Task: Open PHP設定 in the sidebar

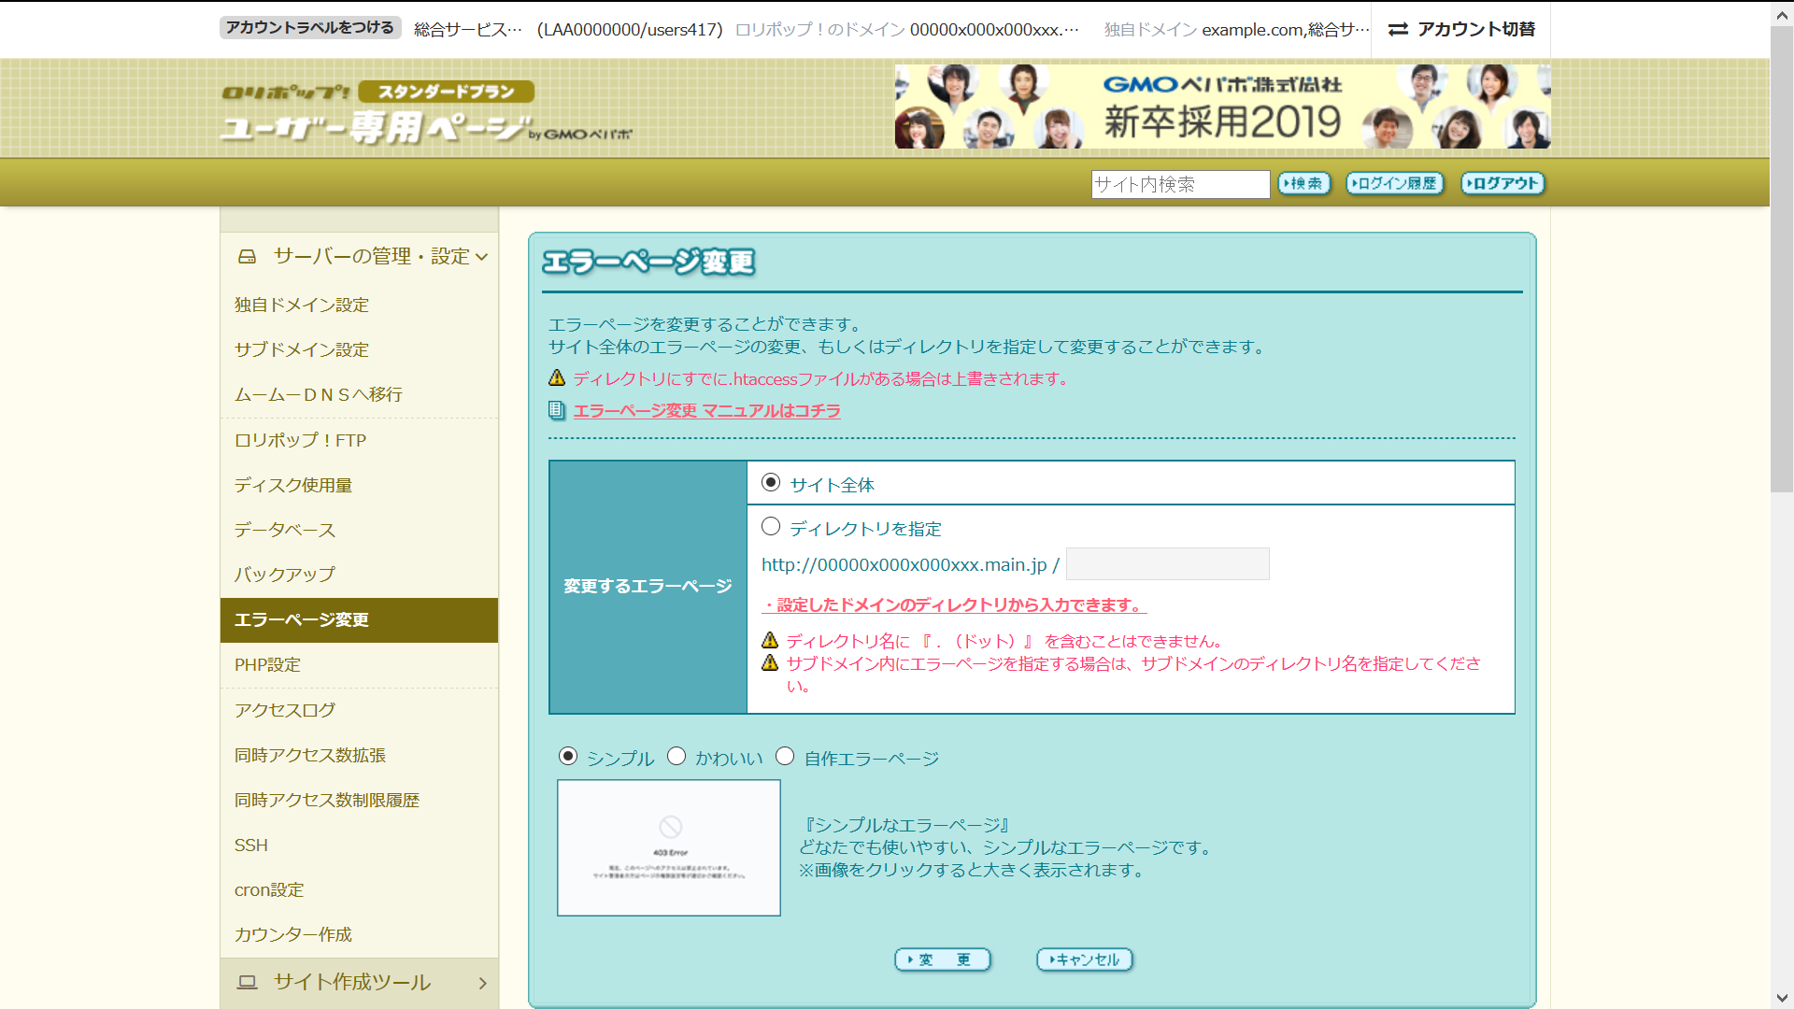Action: tap(267, 665)
